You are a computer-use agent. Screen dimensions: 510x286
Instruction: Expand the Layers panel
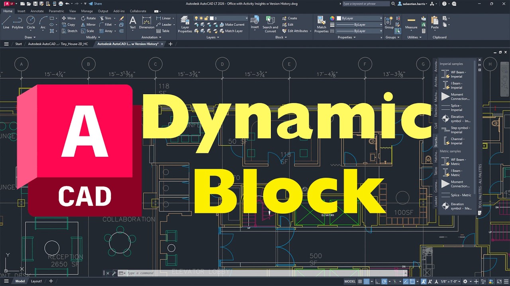click(x=212, y=37)
